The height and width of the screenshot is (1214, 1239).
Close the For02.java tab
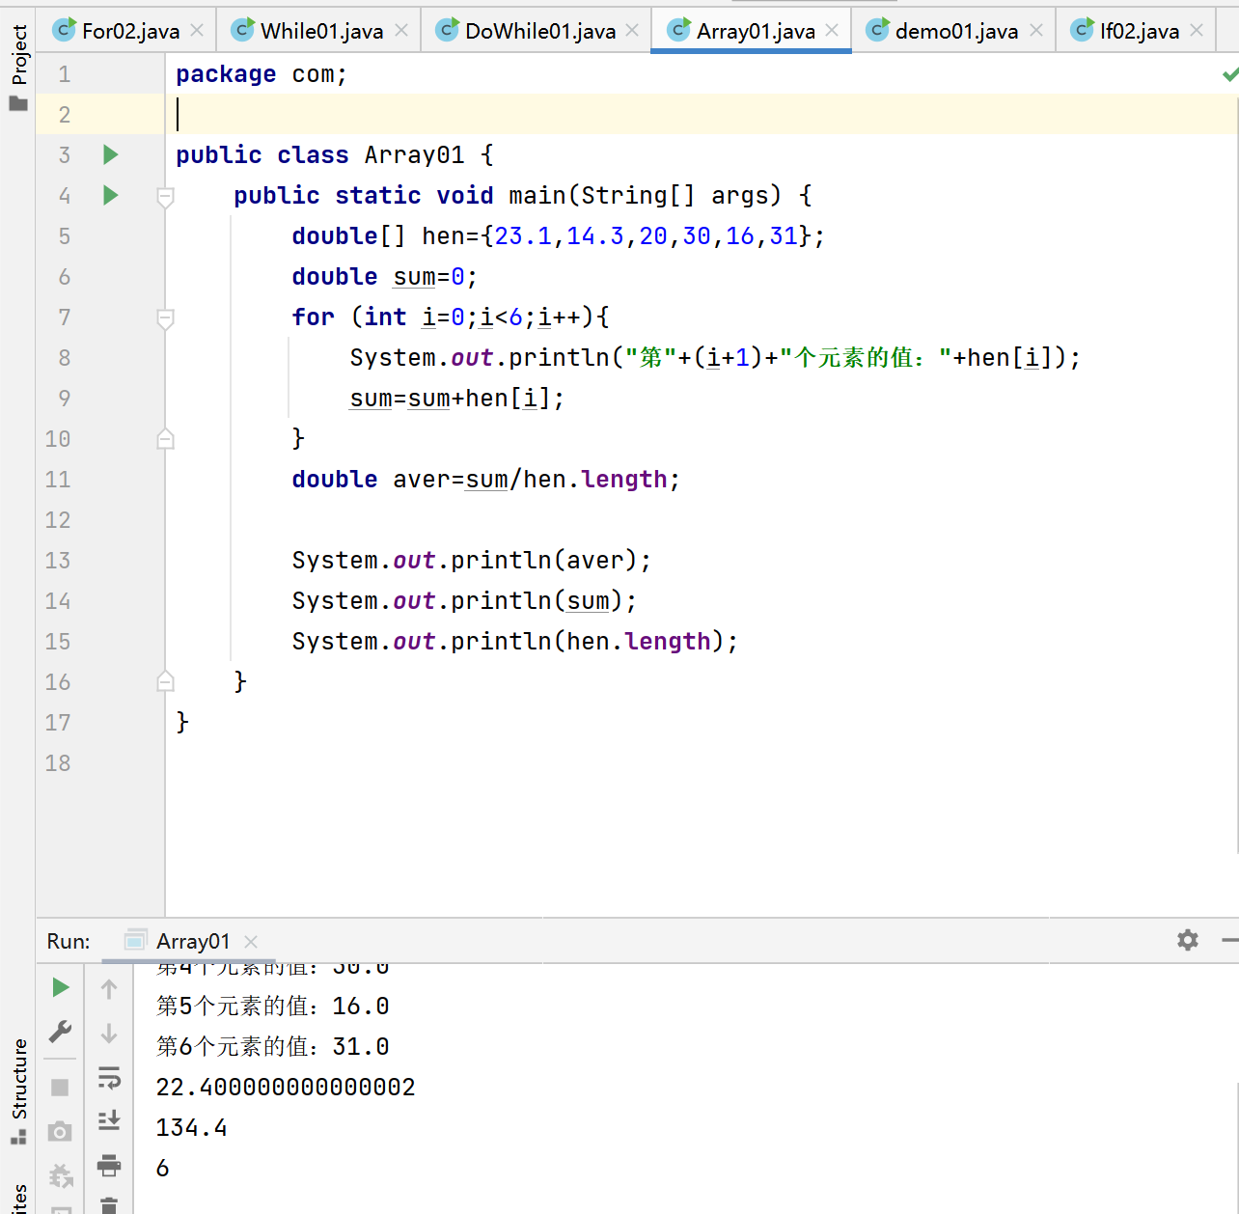[197, 31]
